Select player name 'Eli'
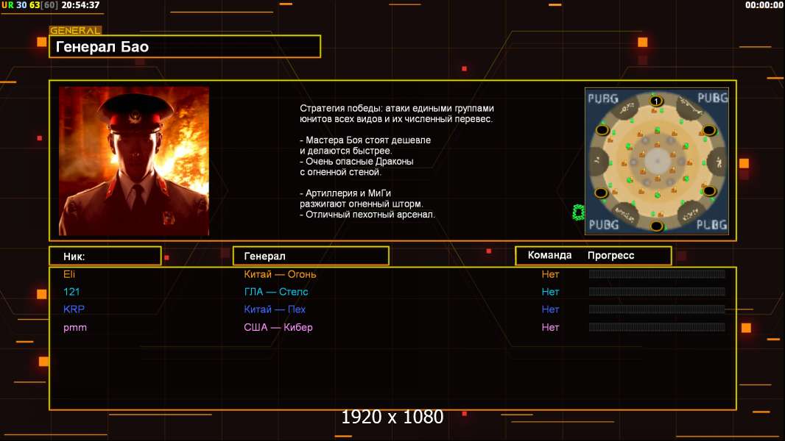This screenshot has width=785, height=441. 69,274
